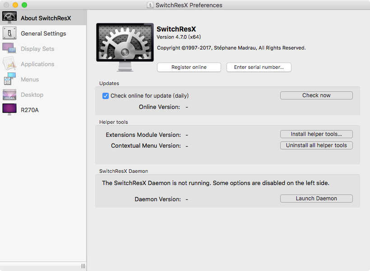Click the copyright Stéphane Madrau text
Image resolution: width=370 pixels, height=271 pixels.
pos(231,48)
